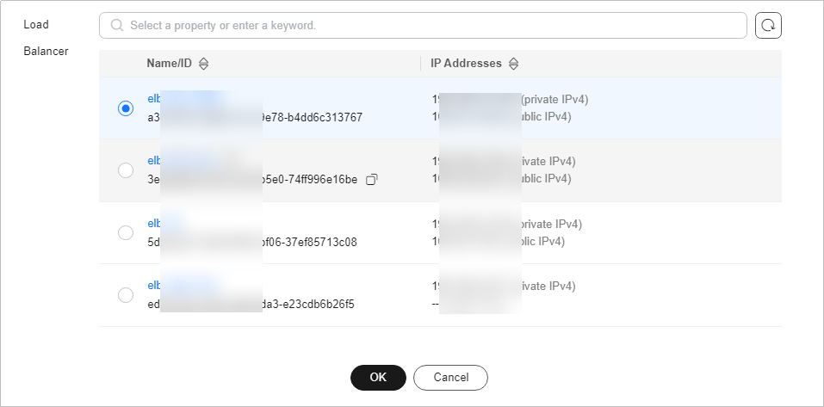Image resolution: width=824 pixels, height=407 pixels.
Task: Click the magnifier search icon
Action: tap(116, 25)
